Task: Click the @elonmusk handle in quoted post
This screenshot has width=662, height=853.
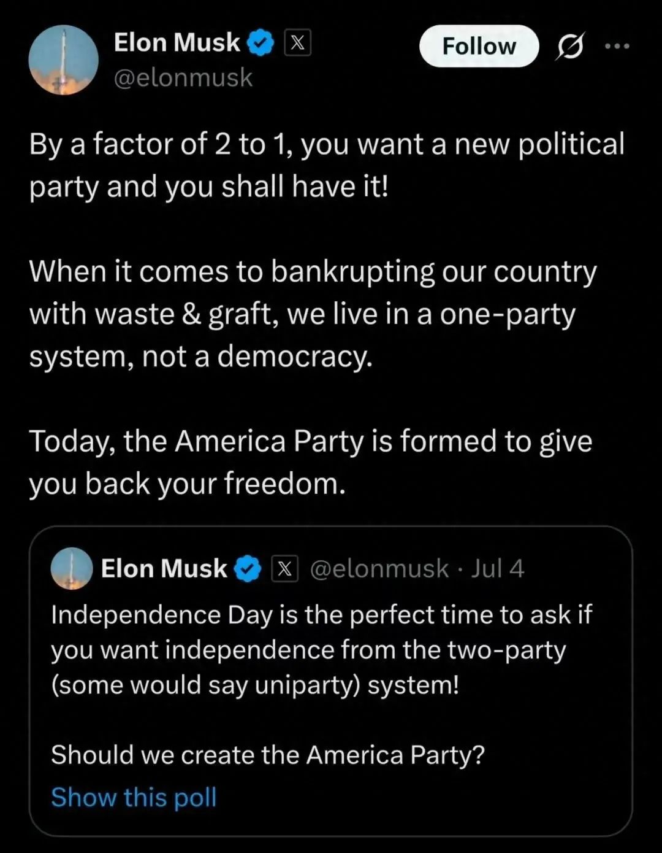Action: pyautogui.click(x=379, y=569)
